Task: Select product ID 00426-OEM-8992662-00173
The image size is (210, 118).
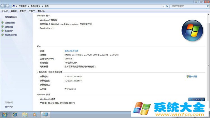Action: [x=61, y=103]
